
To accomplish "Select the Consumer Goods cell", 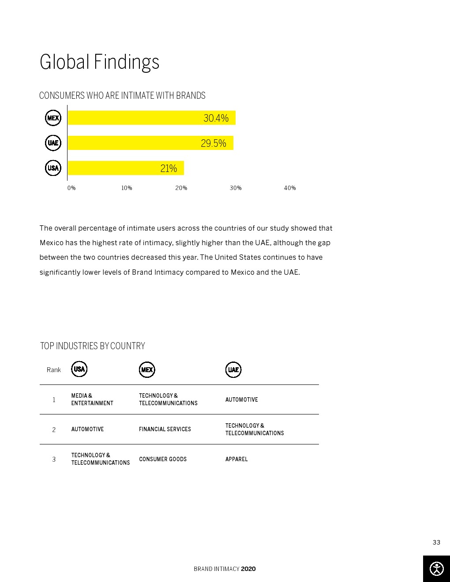I will (163, 459).
